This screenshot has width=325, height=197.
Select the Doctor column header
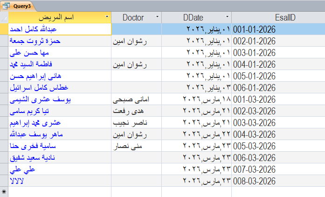coord(133,17)
